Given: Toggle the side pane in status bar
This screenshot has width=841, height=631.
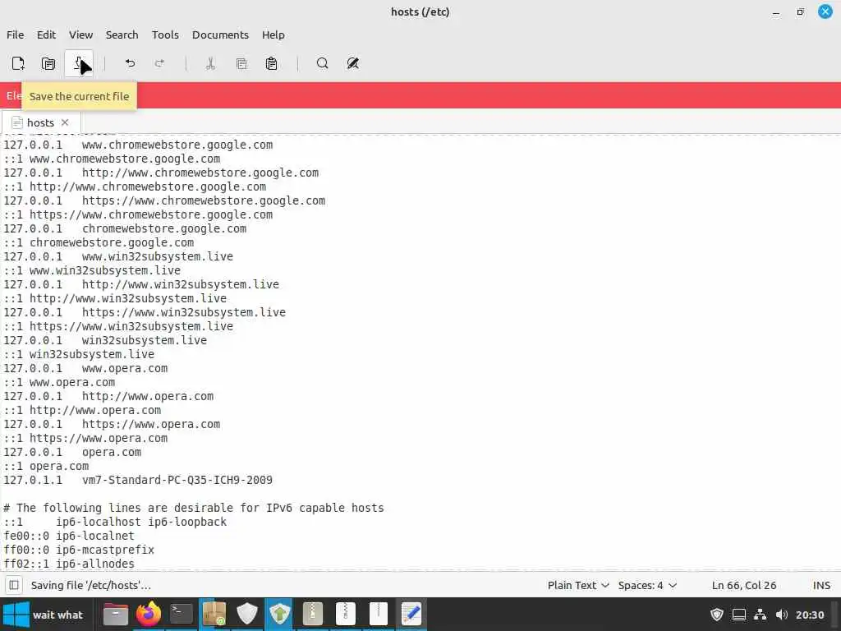Looking at the screenshot, I should 14,585.
